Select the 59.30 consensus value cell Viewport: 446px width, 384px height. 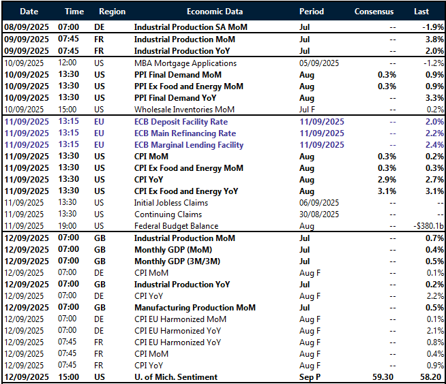[x=383, y=377]
